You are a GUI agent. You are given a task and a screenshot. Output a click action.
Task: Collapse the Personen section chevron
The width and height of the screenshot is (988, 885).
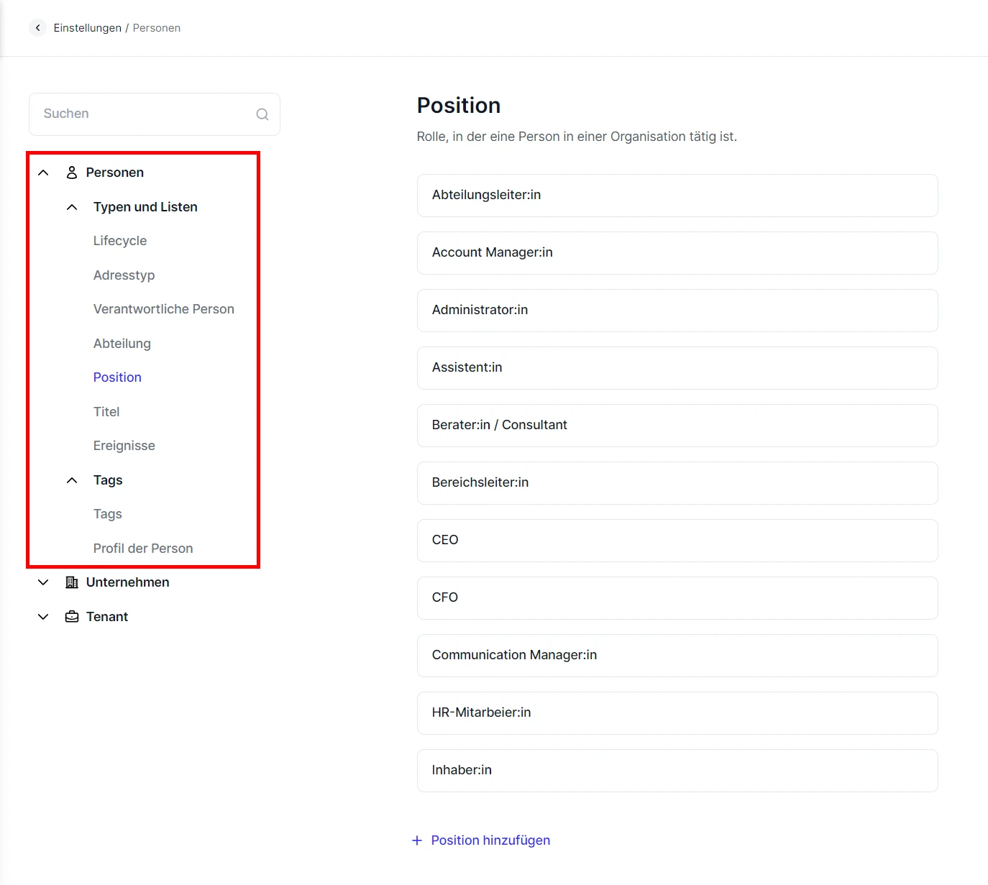[x=43, y=173]
